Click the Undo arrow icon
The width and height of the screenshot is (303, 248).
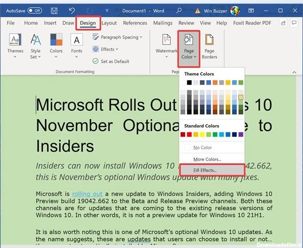(72, 11)
